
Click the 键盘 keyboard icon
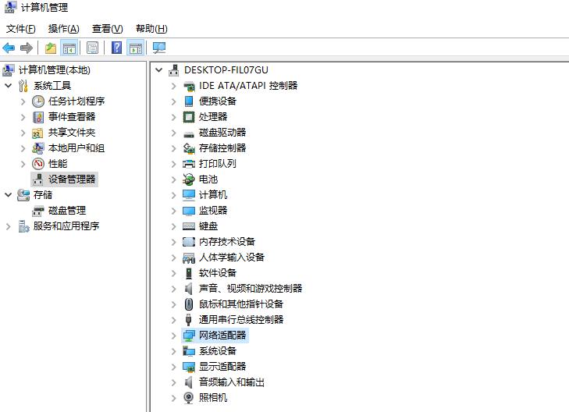tap(189, 226)
